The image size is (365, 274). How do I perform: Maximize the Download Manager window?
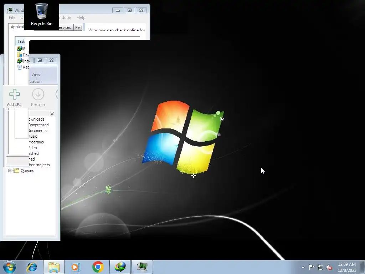click(x=40, y=60)
